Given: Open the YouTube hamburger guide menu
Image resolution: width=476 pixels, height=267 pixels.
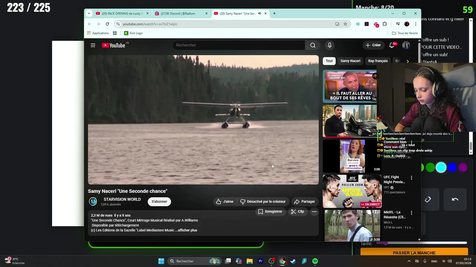Looking at the screenshot, I should 93,45.
